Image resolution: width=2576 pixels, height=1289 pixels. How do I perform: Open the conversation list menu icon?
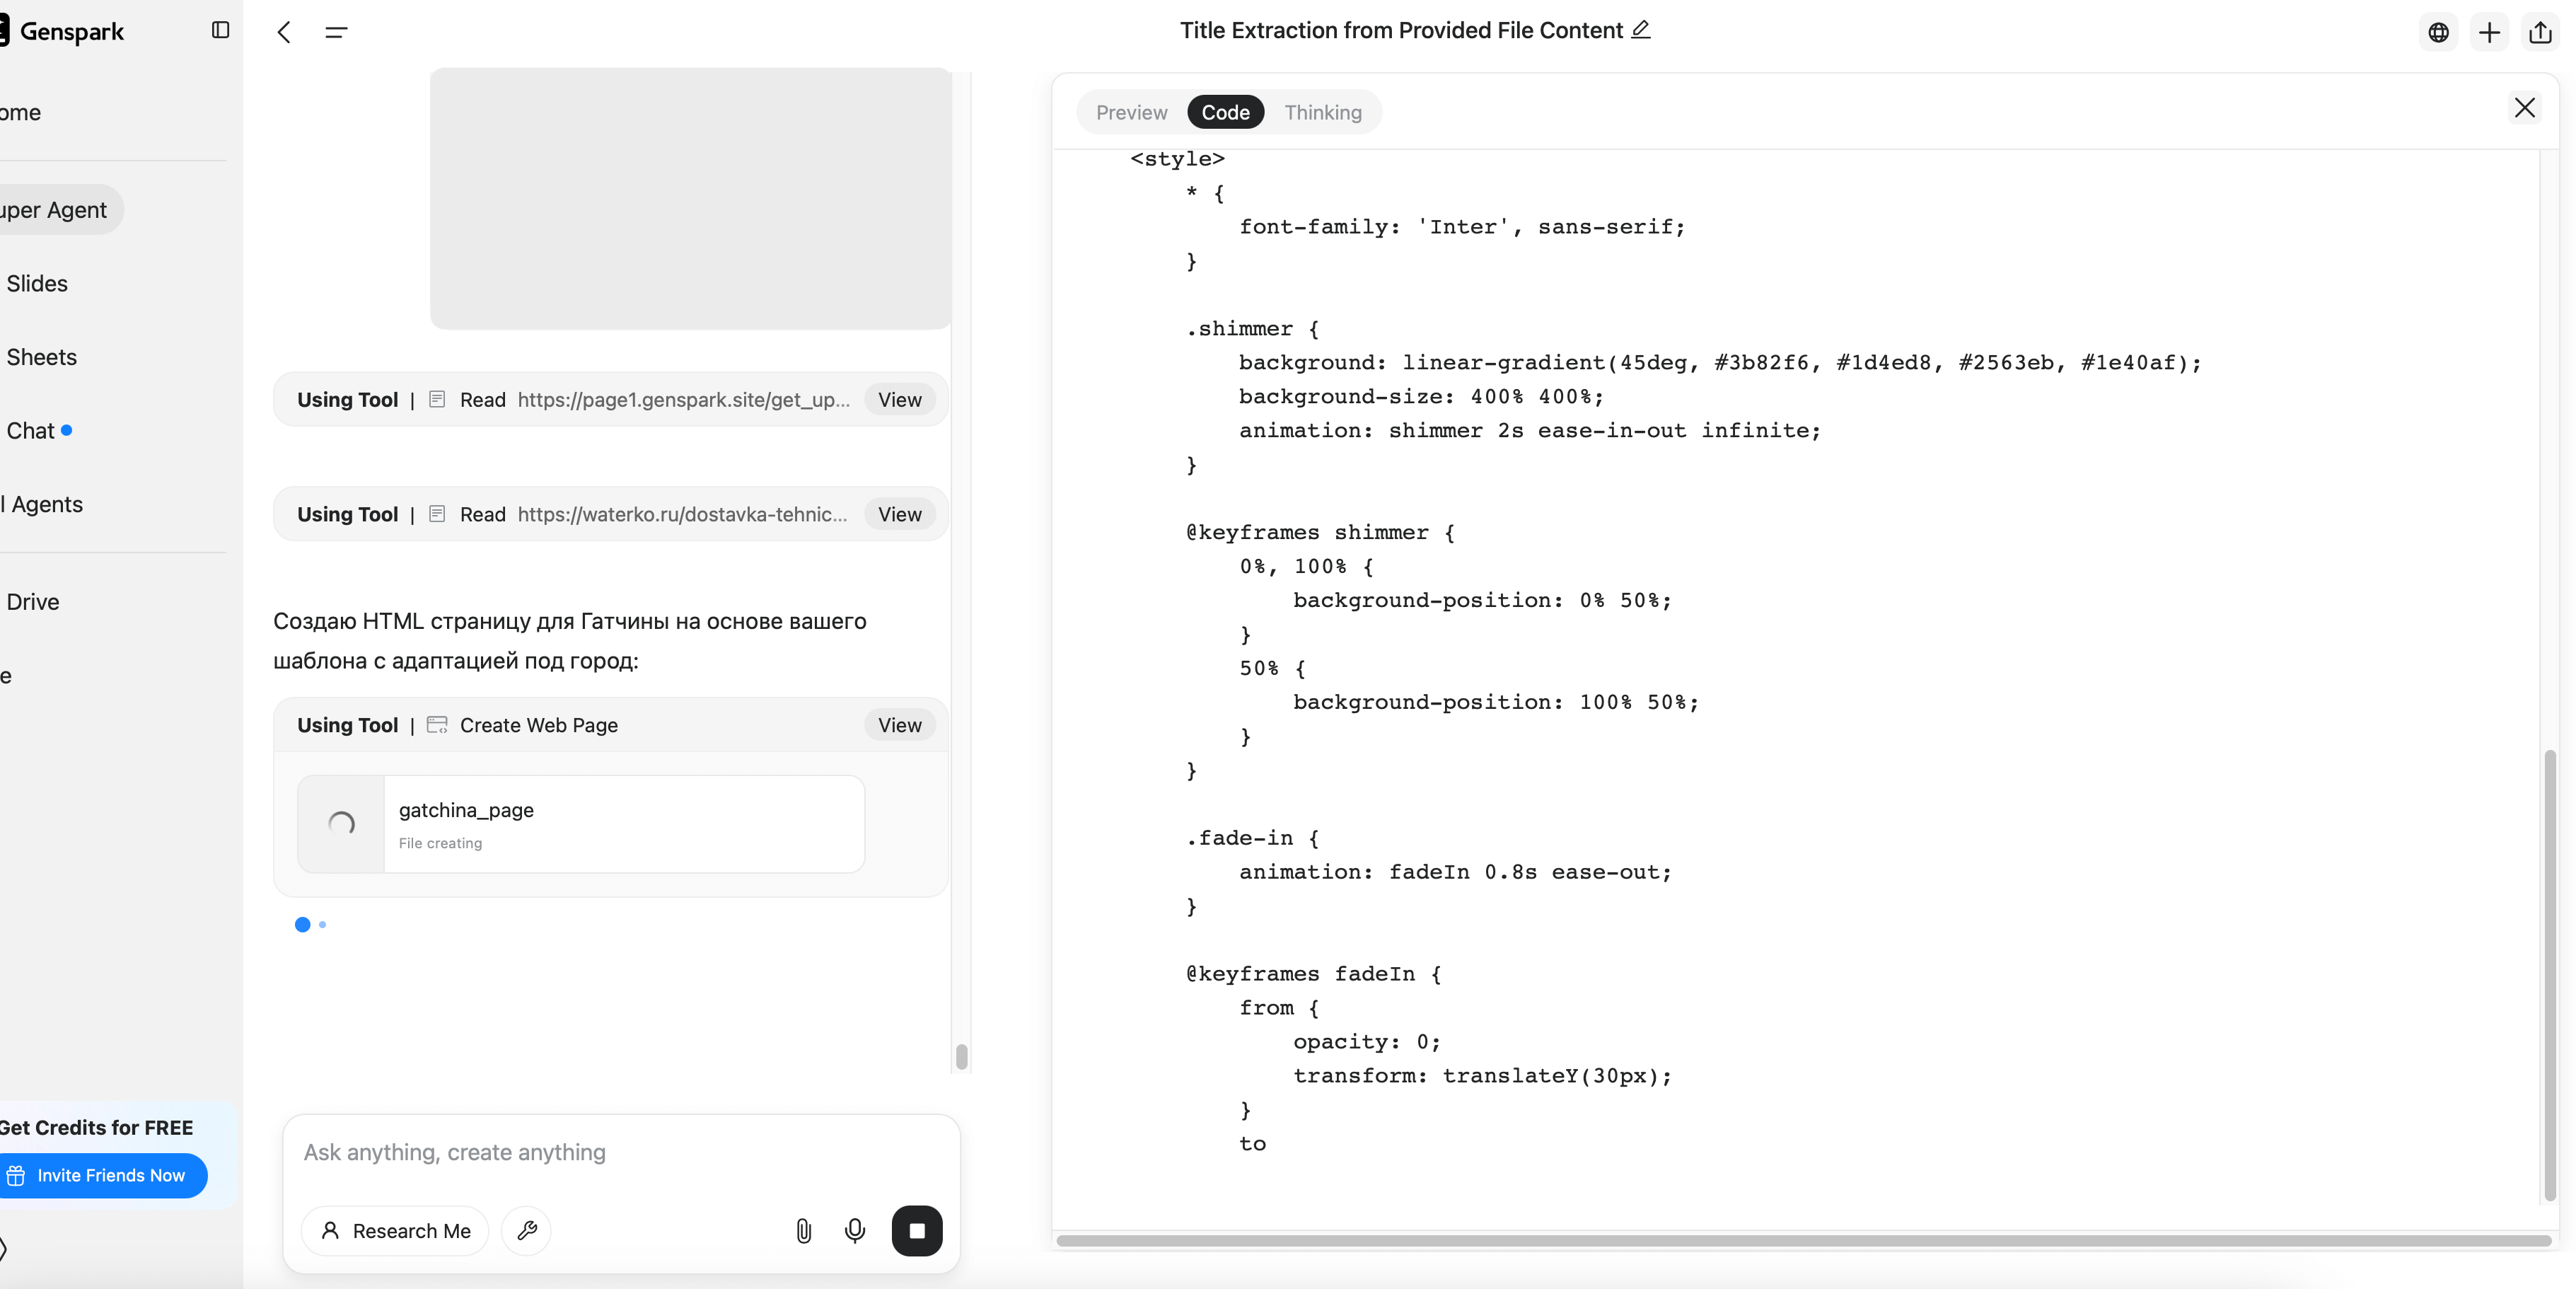click(336, 32)
